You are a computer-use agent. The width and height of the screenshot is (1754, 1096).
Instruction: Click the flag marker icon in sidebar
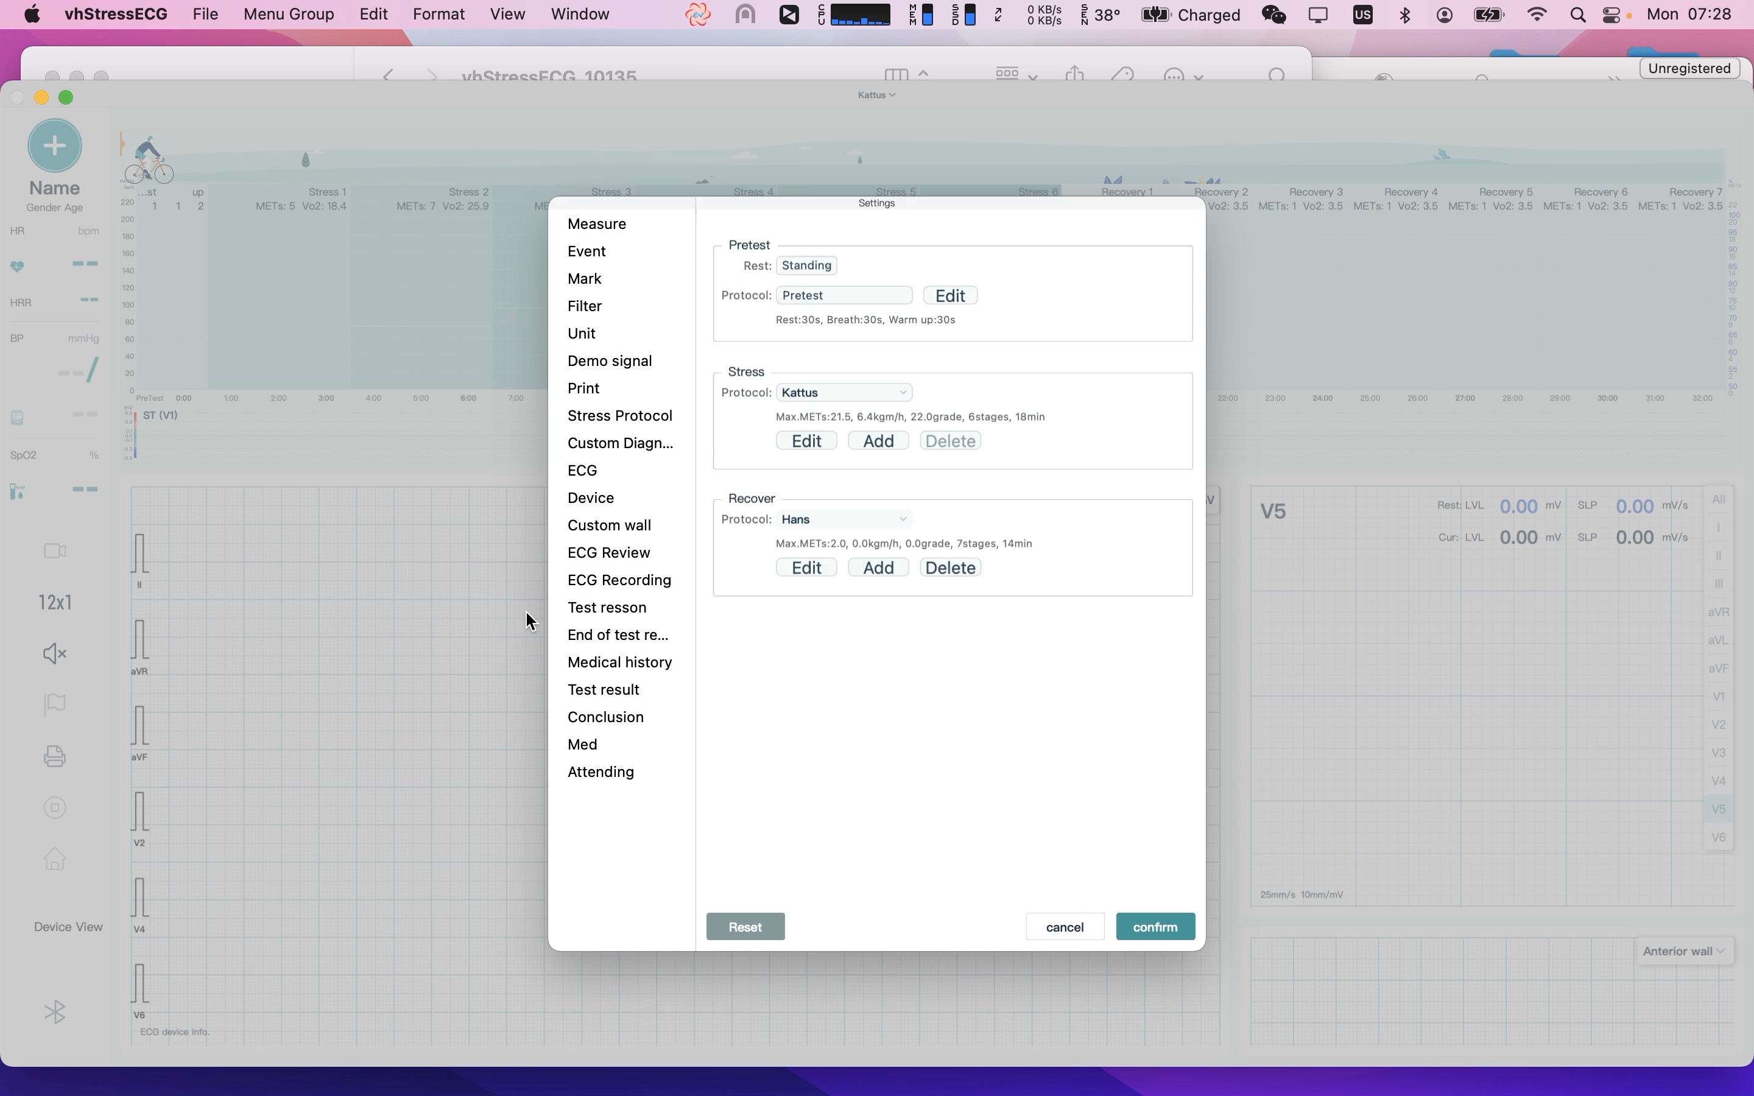coord(55,704)
